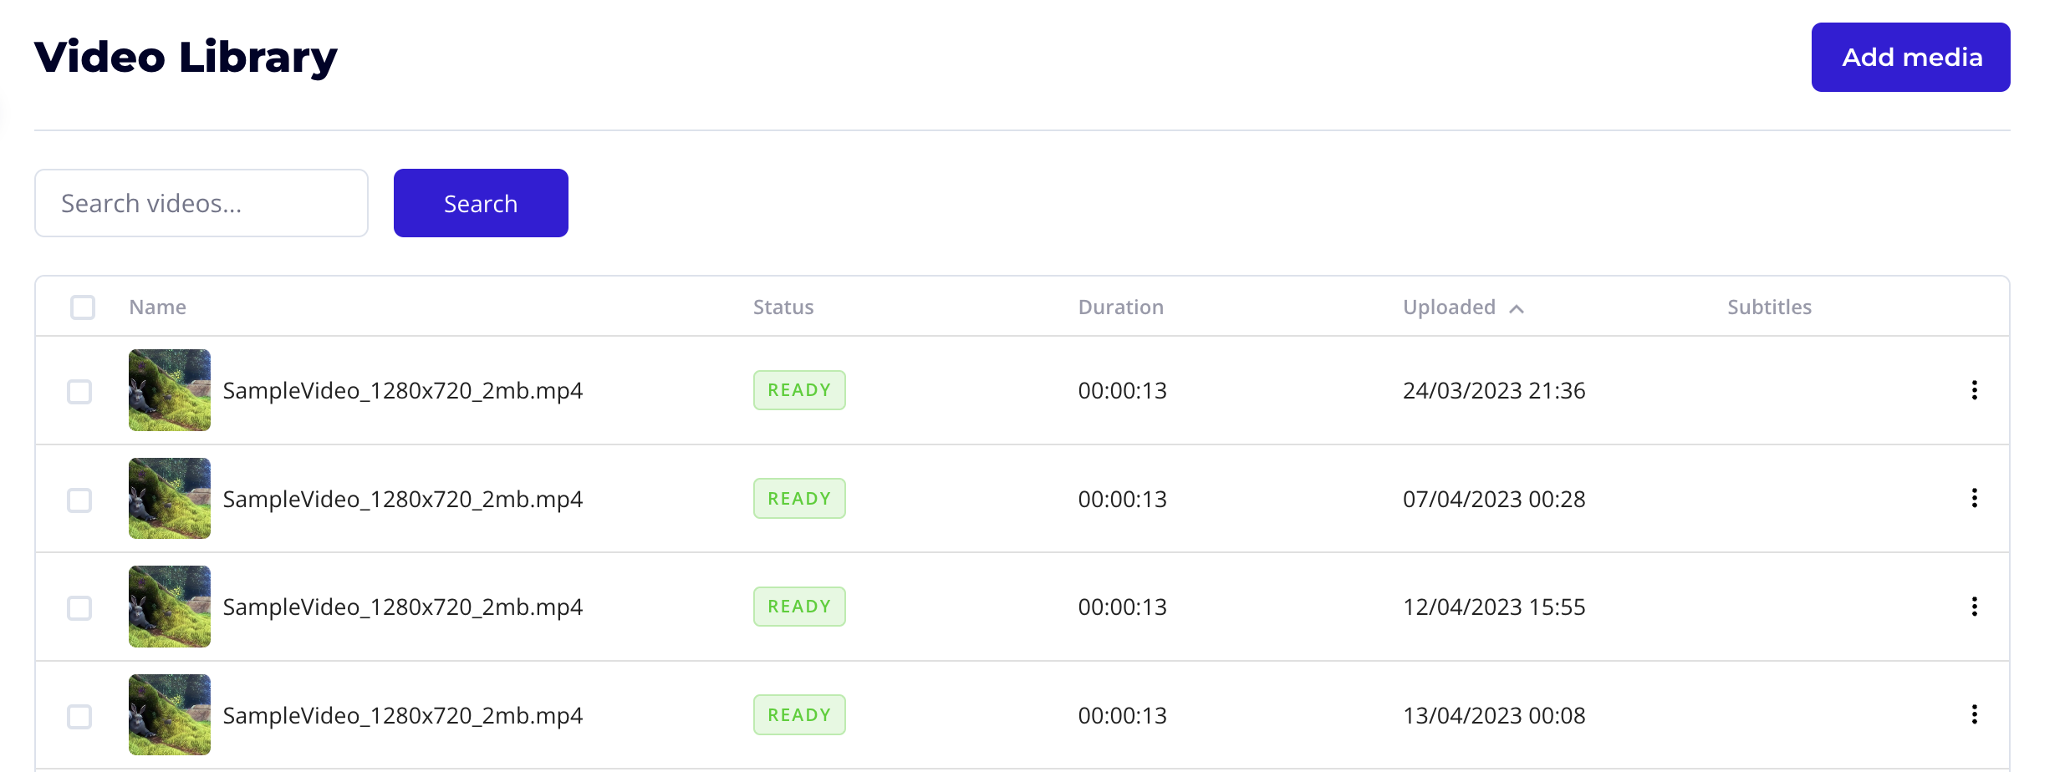Click the sort arrow beside Uploaded
Viewport: 2070px width, 772px height.
coord(1517,308)
